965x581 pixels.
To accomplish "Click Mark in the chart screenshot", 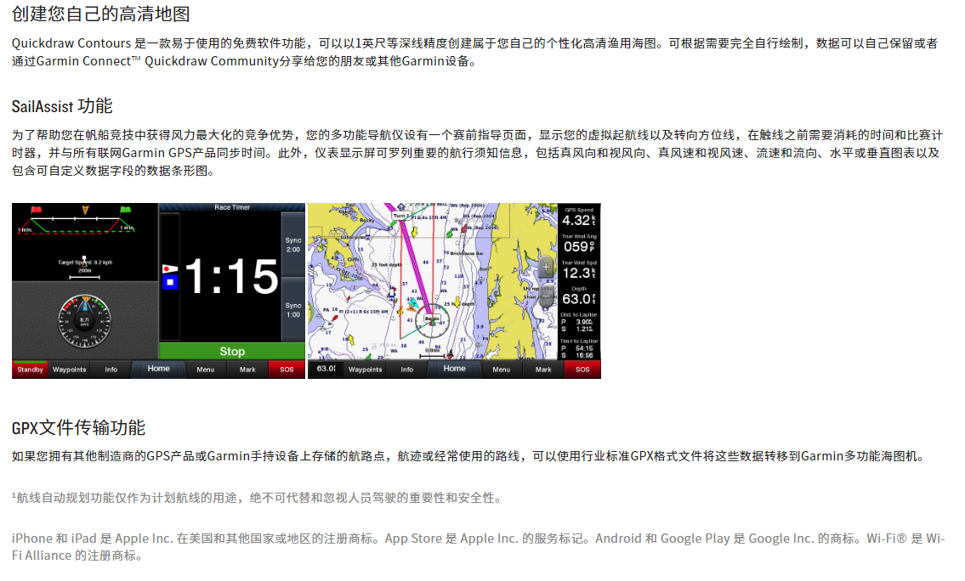I will (x=543, y=369).
